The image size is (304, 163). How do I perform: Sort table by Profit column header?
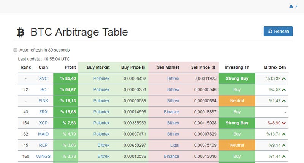point(70,67)
